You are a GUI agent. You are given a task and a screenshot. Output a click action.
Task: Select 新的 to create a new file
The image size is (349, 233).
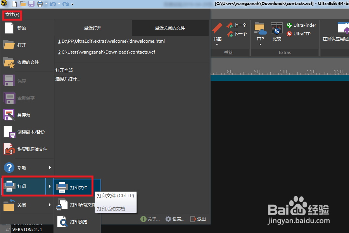click(27, 28)
